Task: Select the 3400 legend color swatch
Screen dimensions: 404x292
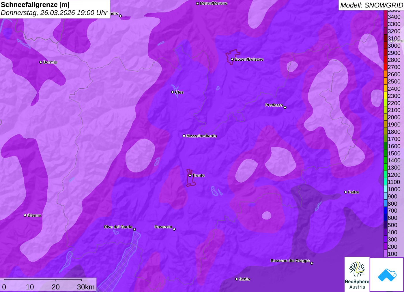Action: click(386, 17)
